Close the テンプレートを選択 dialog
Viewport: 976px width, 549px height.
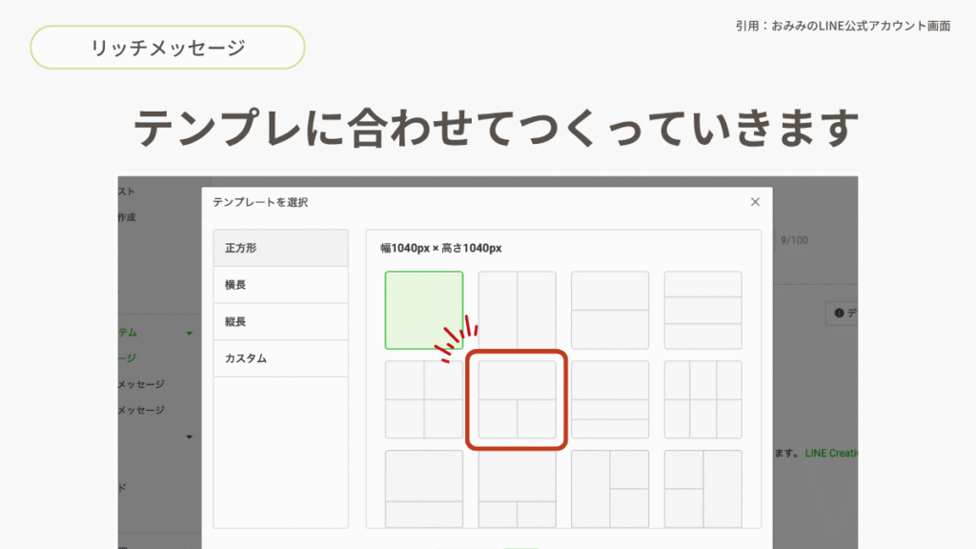pyautogui.click(x=755, y=202)
